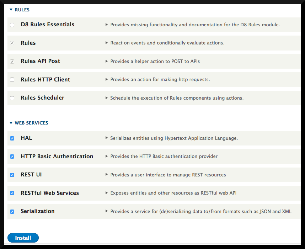The height and width of the screenshot is (249, 305).
Task: Disable HTTP Basic Authentication
Action: (x=12, y=157)
